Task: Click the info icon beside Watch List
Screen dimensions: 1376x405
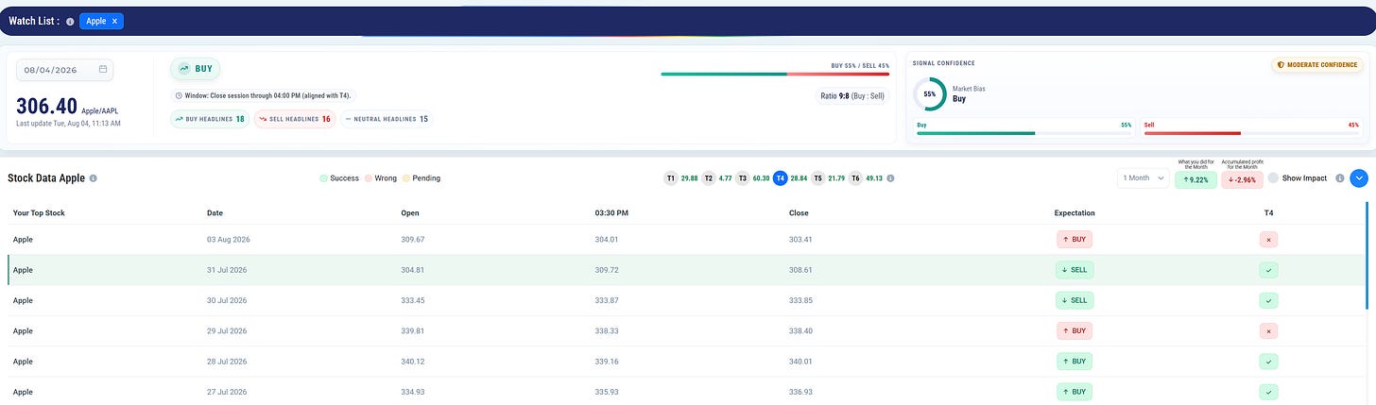Action: tap(70, 21)
